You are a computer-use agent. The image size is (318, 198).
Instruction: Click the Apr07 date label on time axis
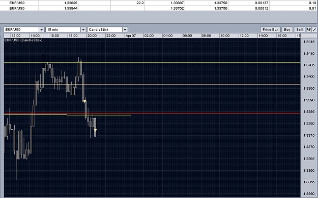pos(130,36)
